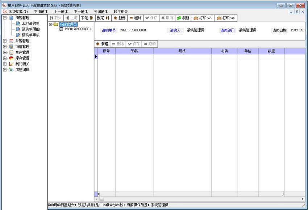Add a detail row with lower 新增
308x210 pixels.
(x=102, y=44)
